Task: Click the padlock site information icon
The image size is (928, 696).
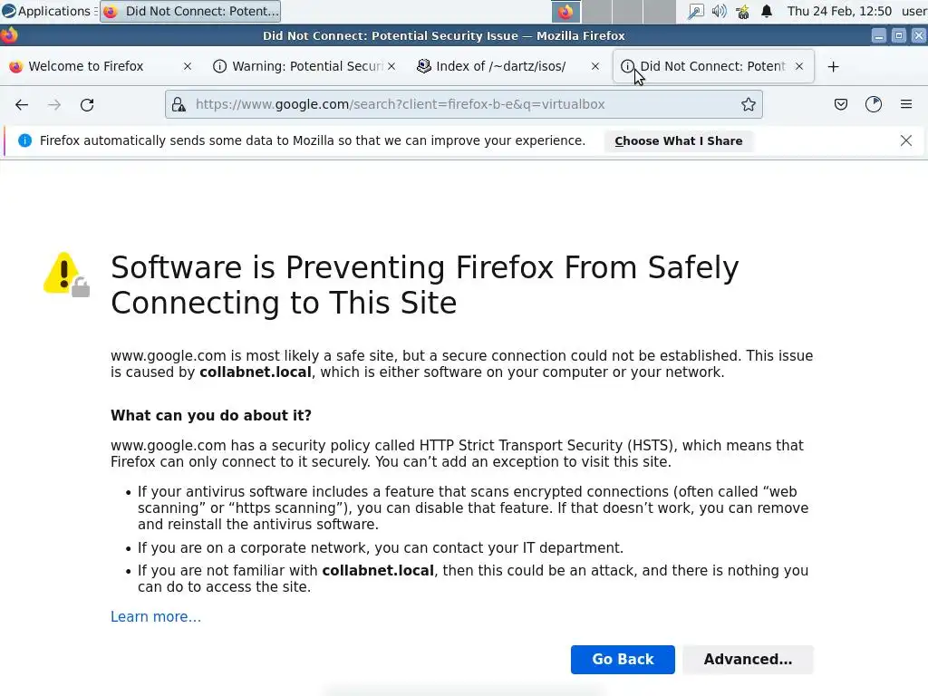Action: click(179, 104)
